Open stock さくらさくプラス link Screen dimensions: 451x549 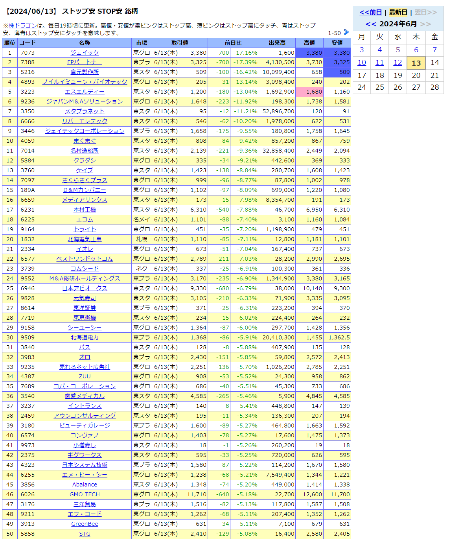pos(85,181)
